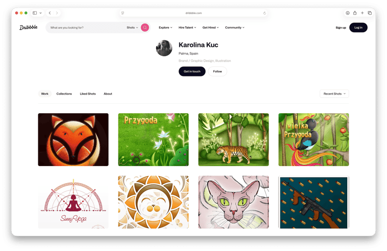
Task: Expand the Explore menu
Action: [165, 28]
